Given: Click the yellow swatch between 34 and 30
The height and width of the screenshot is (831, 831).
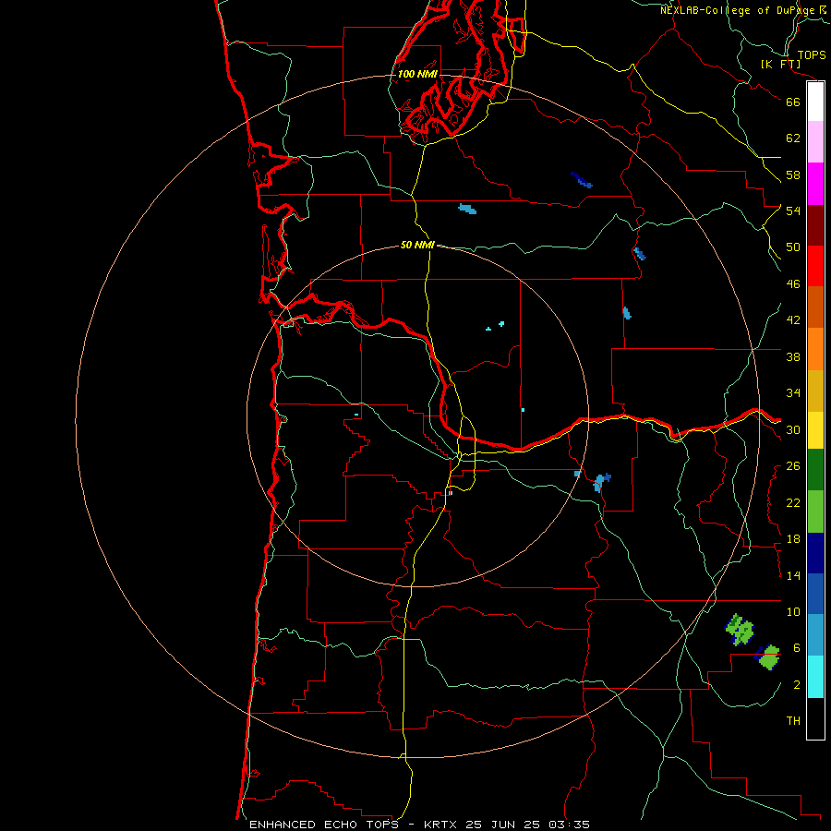Looking at the screenshot, I should click(815, 429).
